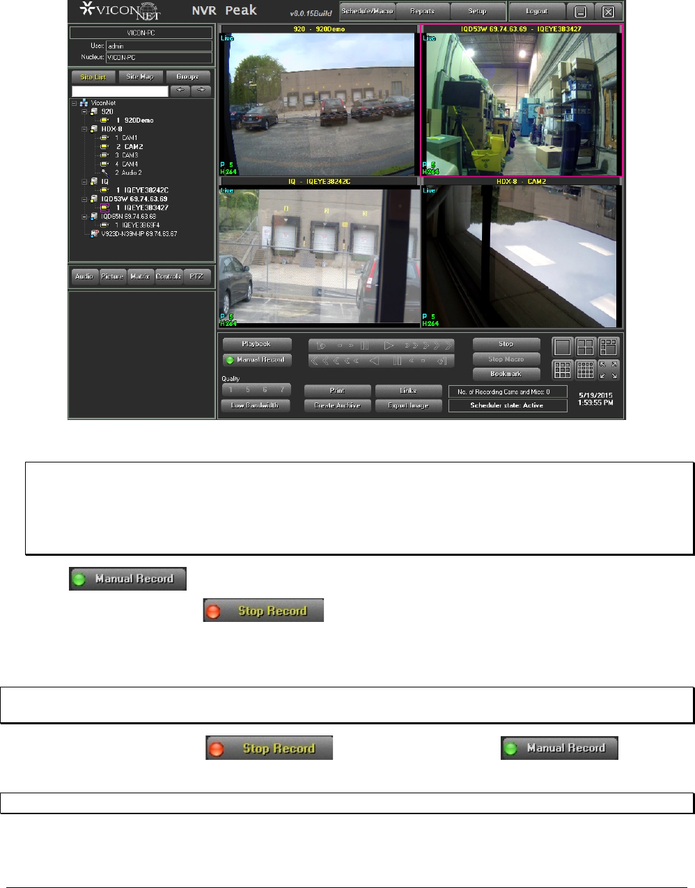Click the highlighted camera icon for IQEYE383427

coord(104,208)
